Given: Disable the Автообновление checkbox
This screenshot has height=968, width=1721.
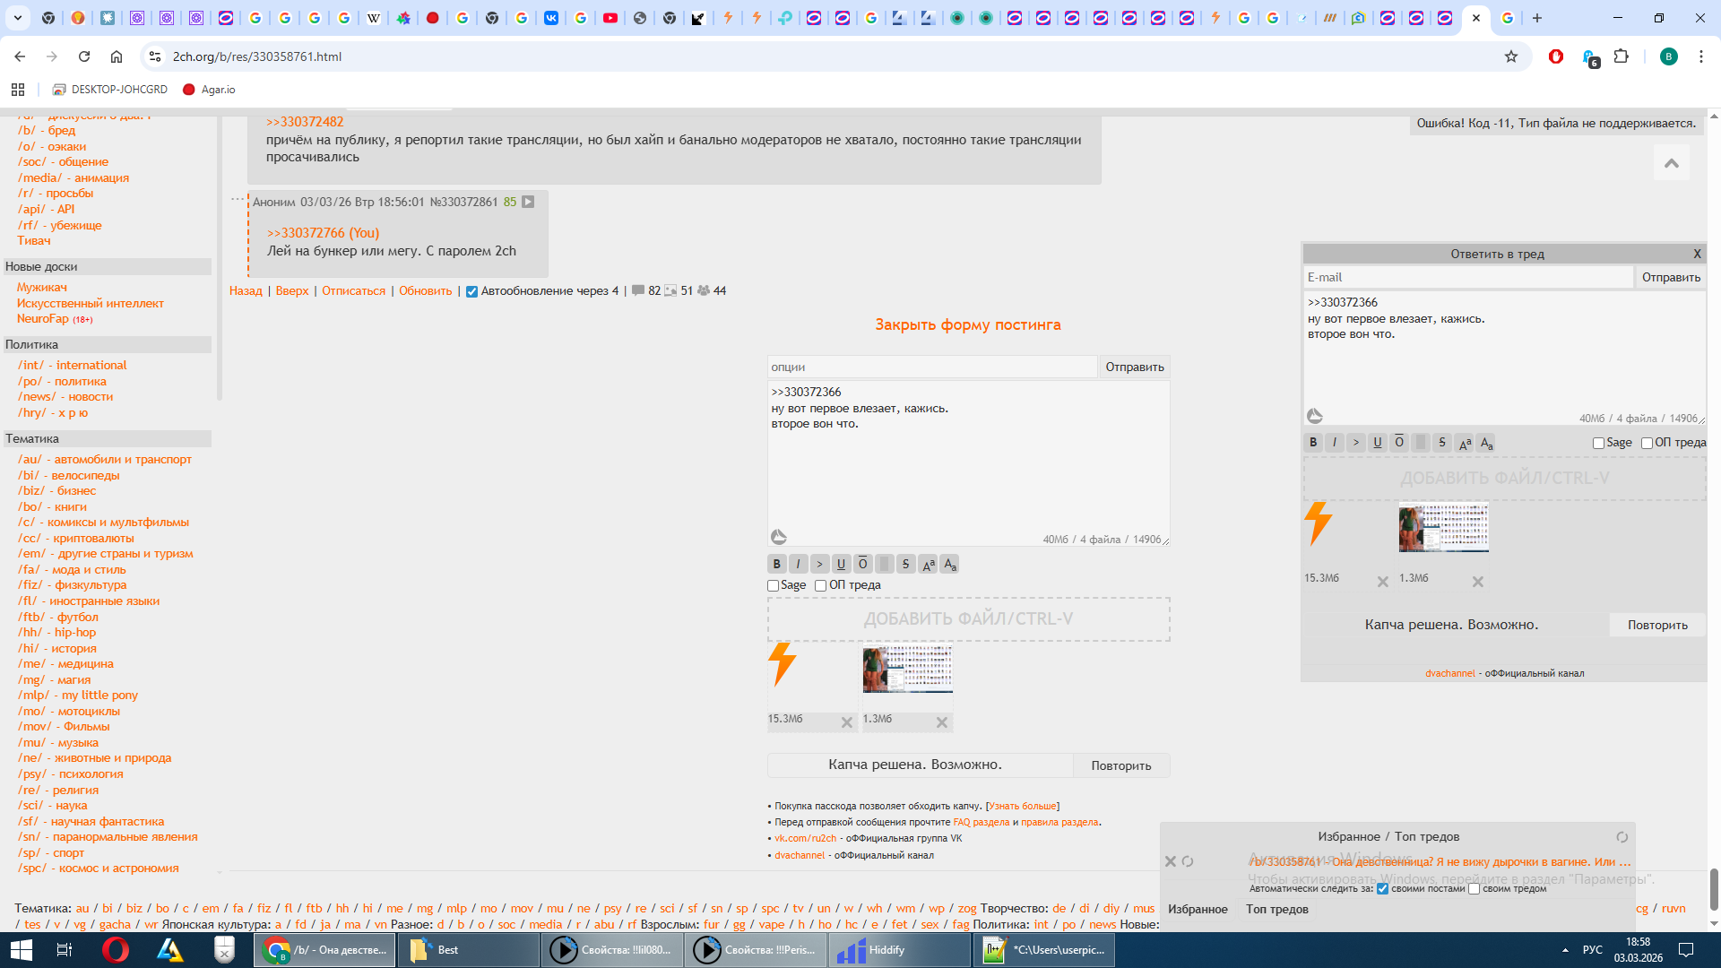Looking at the screenshot, I should pyautogui.click(x=471, y=291).
